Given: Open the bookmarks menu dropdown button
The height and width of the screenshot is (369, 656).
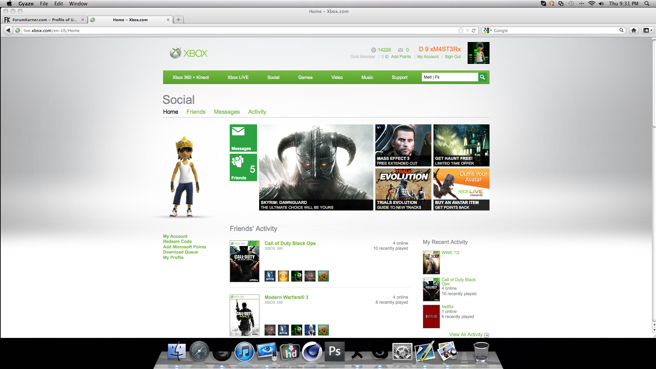Looking at the screenshot, I should [648, 30].
